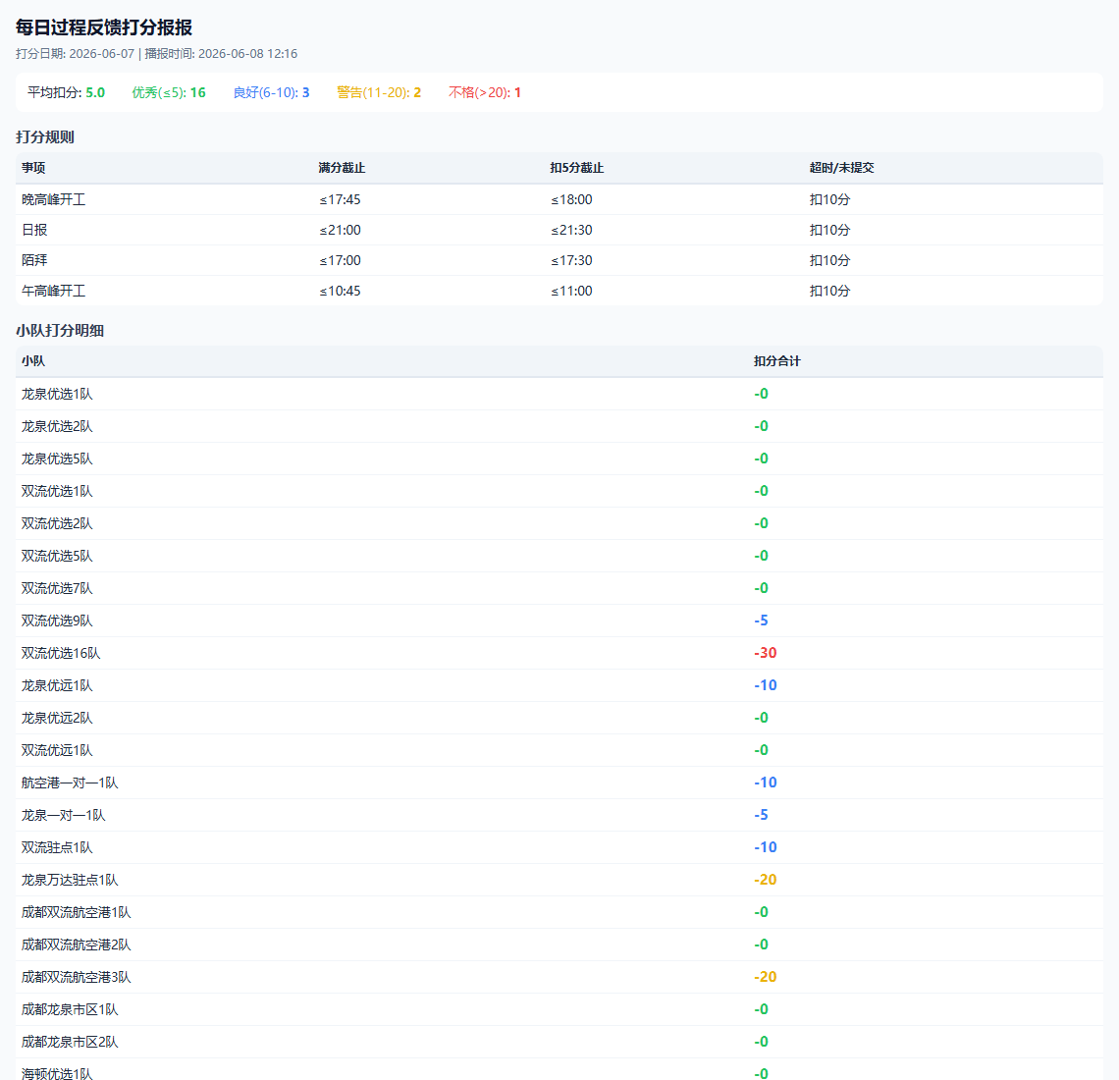Click the 良好(6-10): 3 summary
The image size is (1119, 1080).
click(x=271, y=93)
